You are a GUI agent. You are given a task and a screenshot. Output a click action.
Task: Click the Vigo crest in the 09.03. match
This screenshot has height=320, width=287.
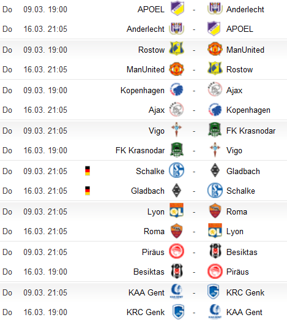177,130
